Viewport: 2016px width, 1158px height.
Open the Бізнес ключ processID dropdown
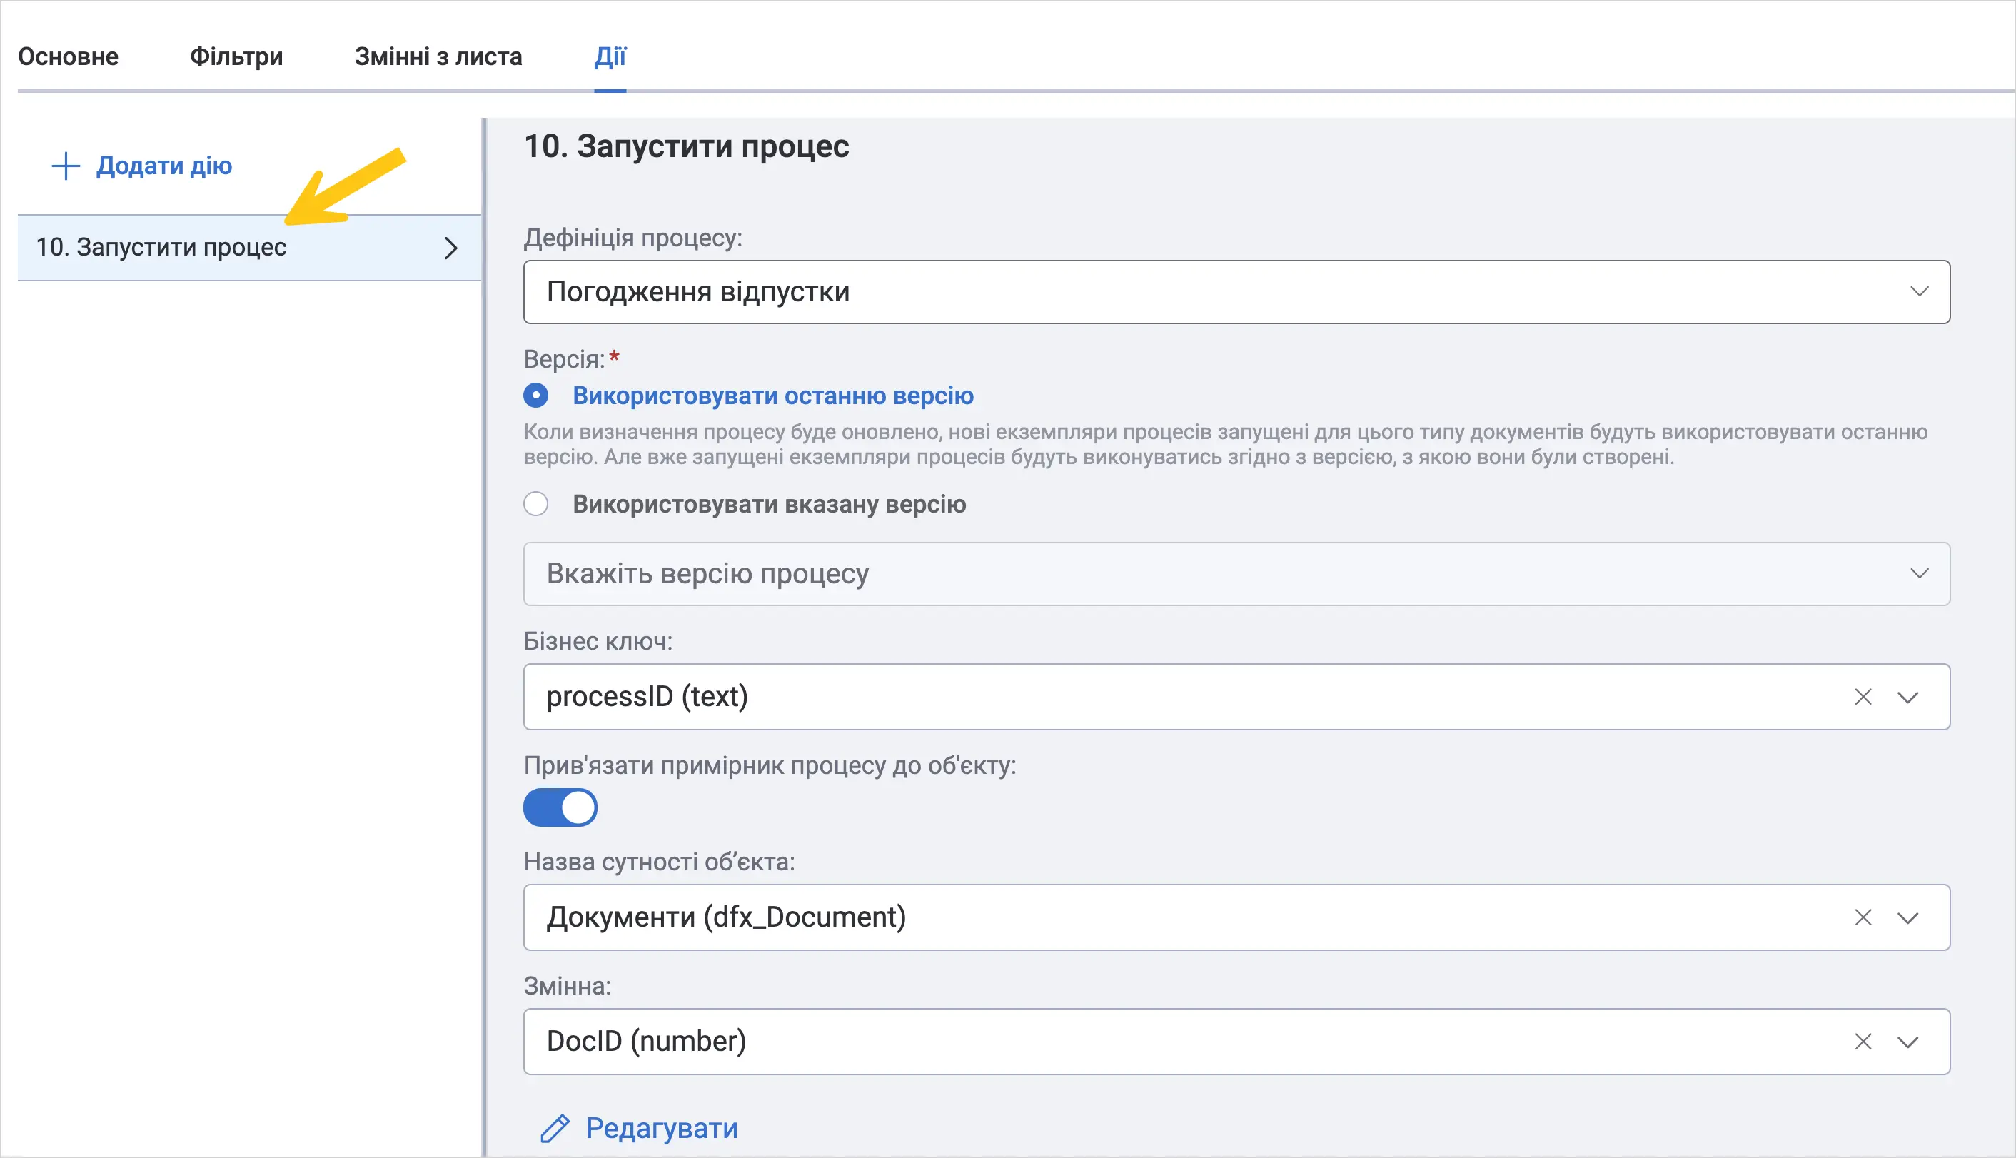pos(1236,697)
